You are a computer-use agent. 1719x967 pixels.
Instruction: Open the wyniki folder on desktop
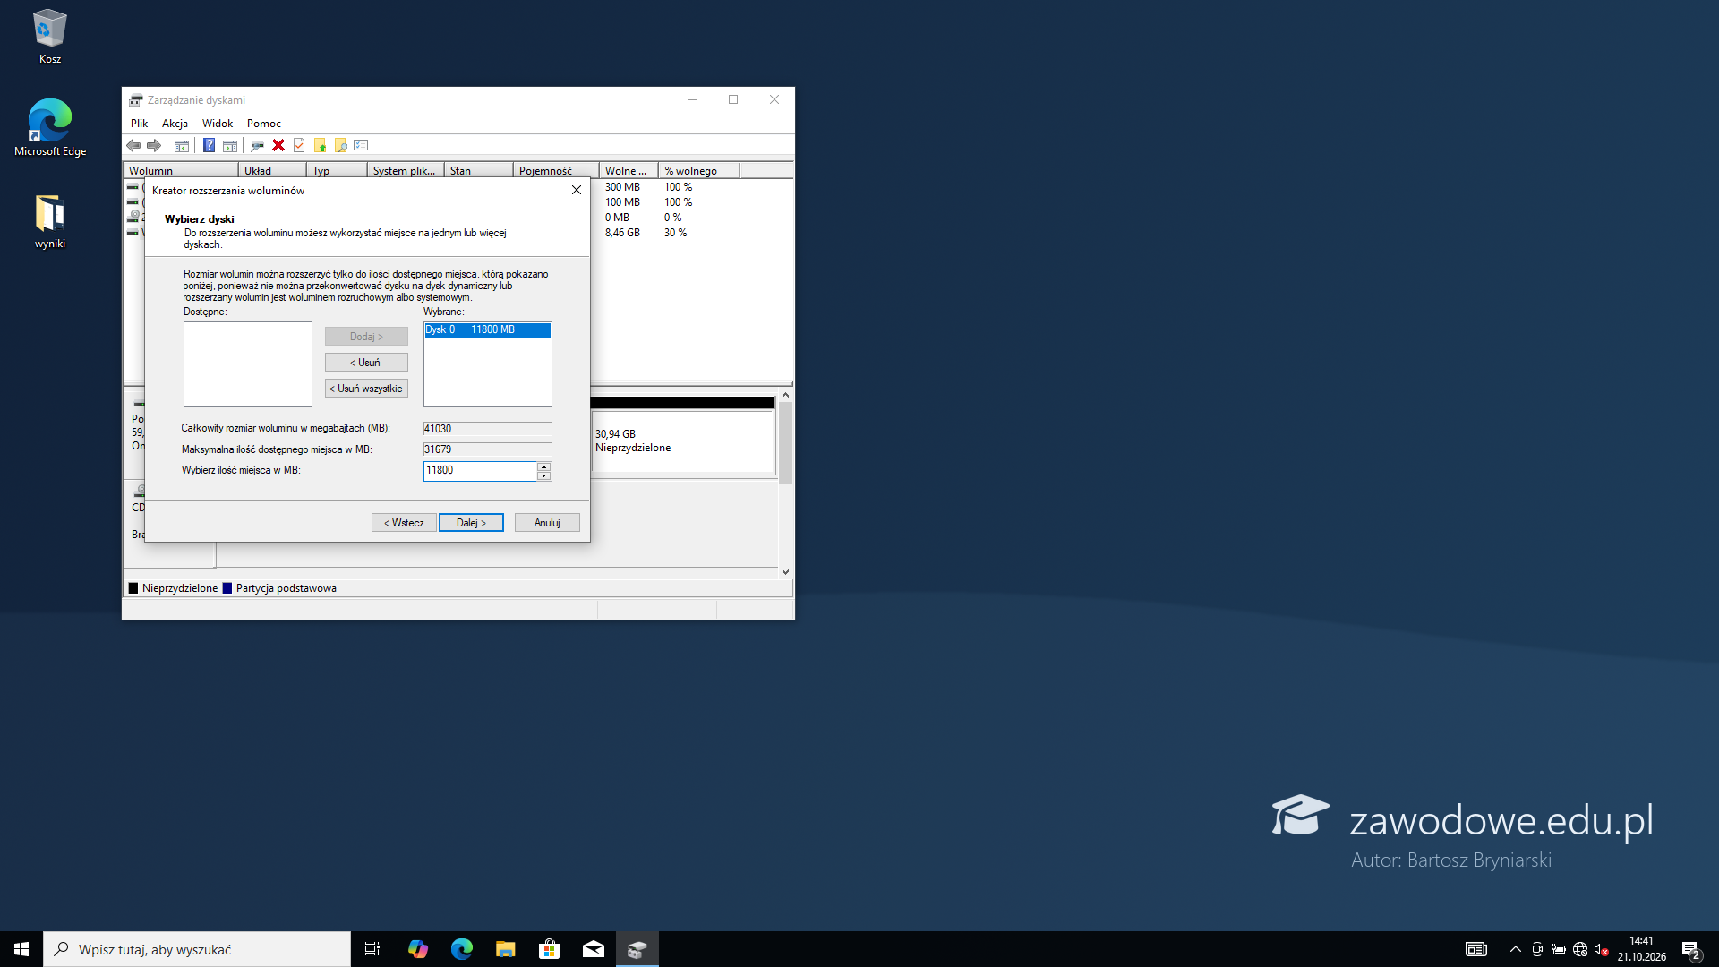[x=50, y=221]
